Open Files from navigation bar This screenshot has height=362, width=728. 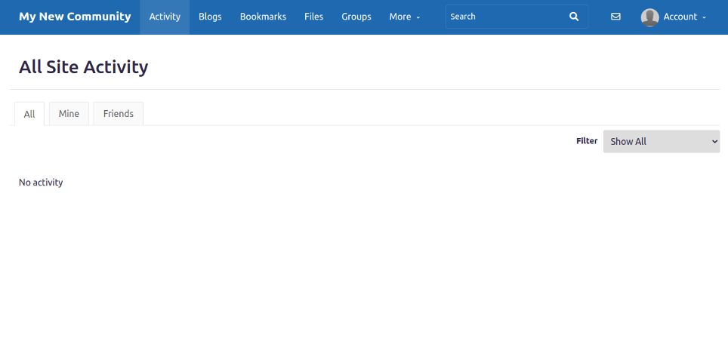tap(314, 17)
